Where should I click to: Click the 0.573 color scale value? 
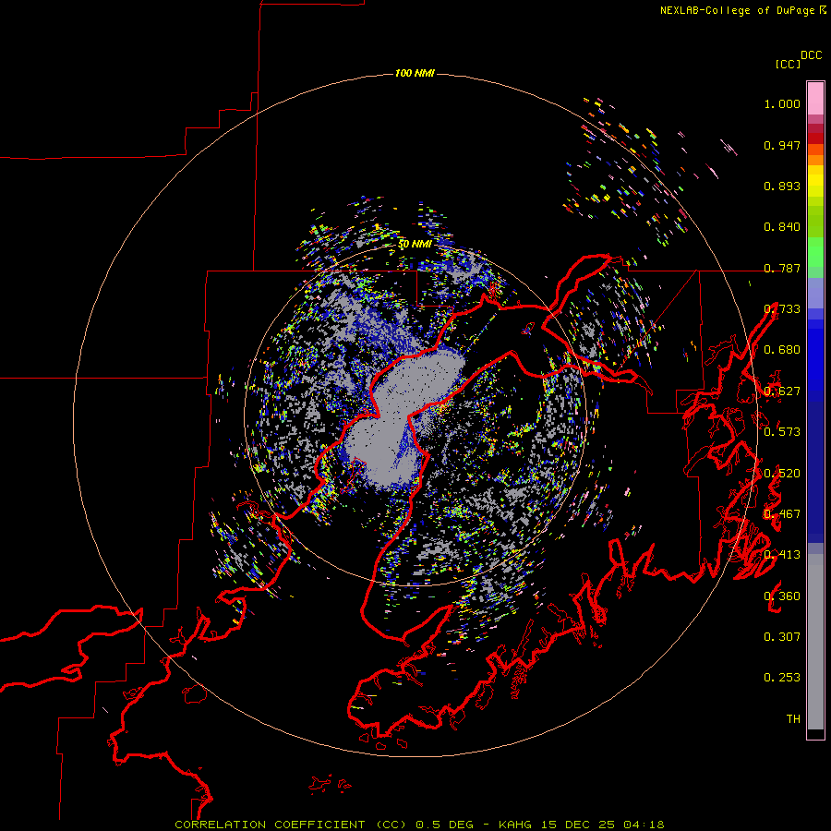click(x=782, y=432)
